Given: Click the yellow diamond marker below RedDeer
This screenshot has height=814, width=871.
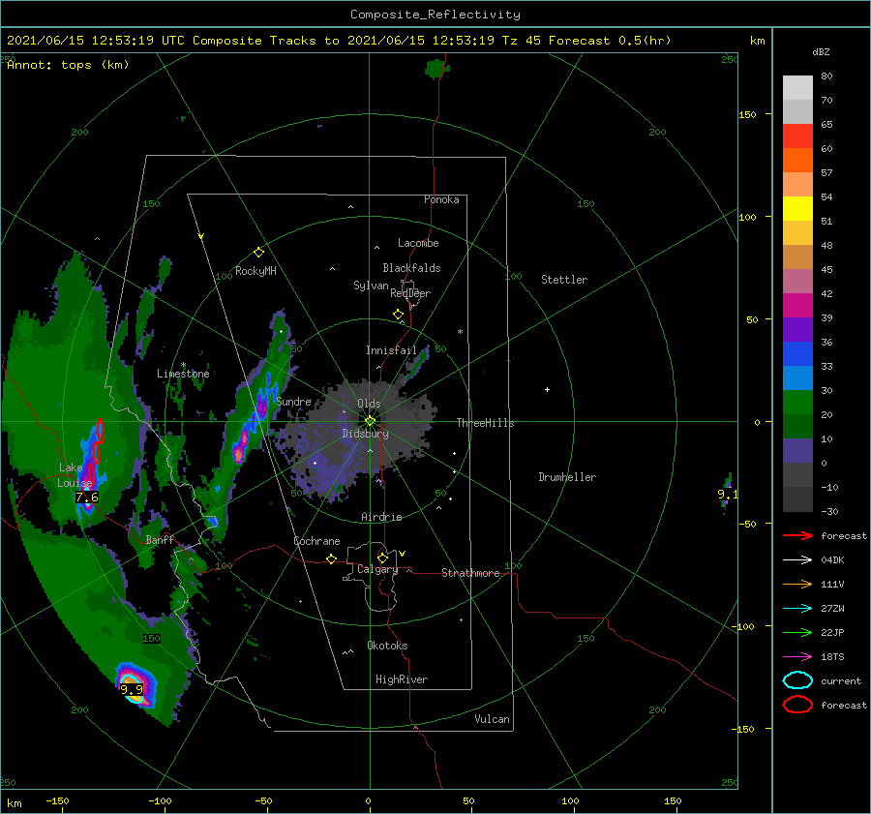Looking at the screenshot, I should click(x=398, y=315).
